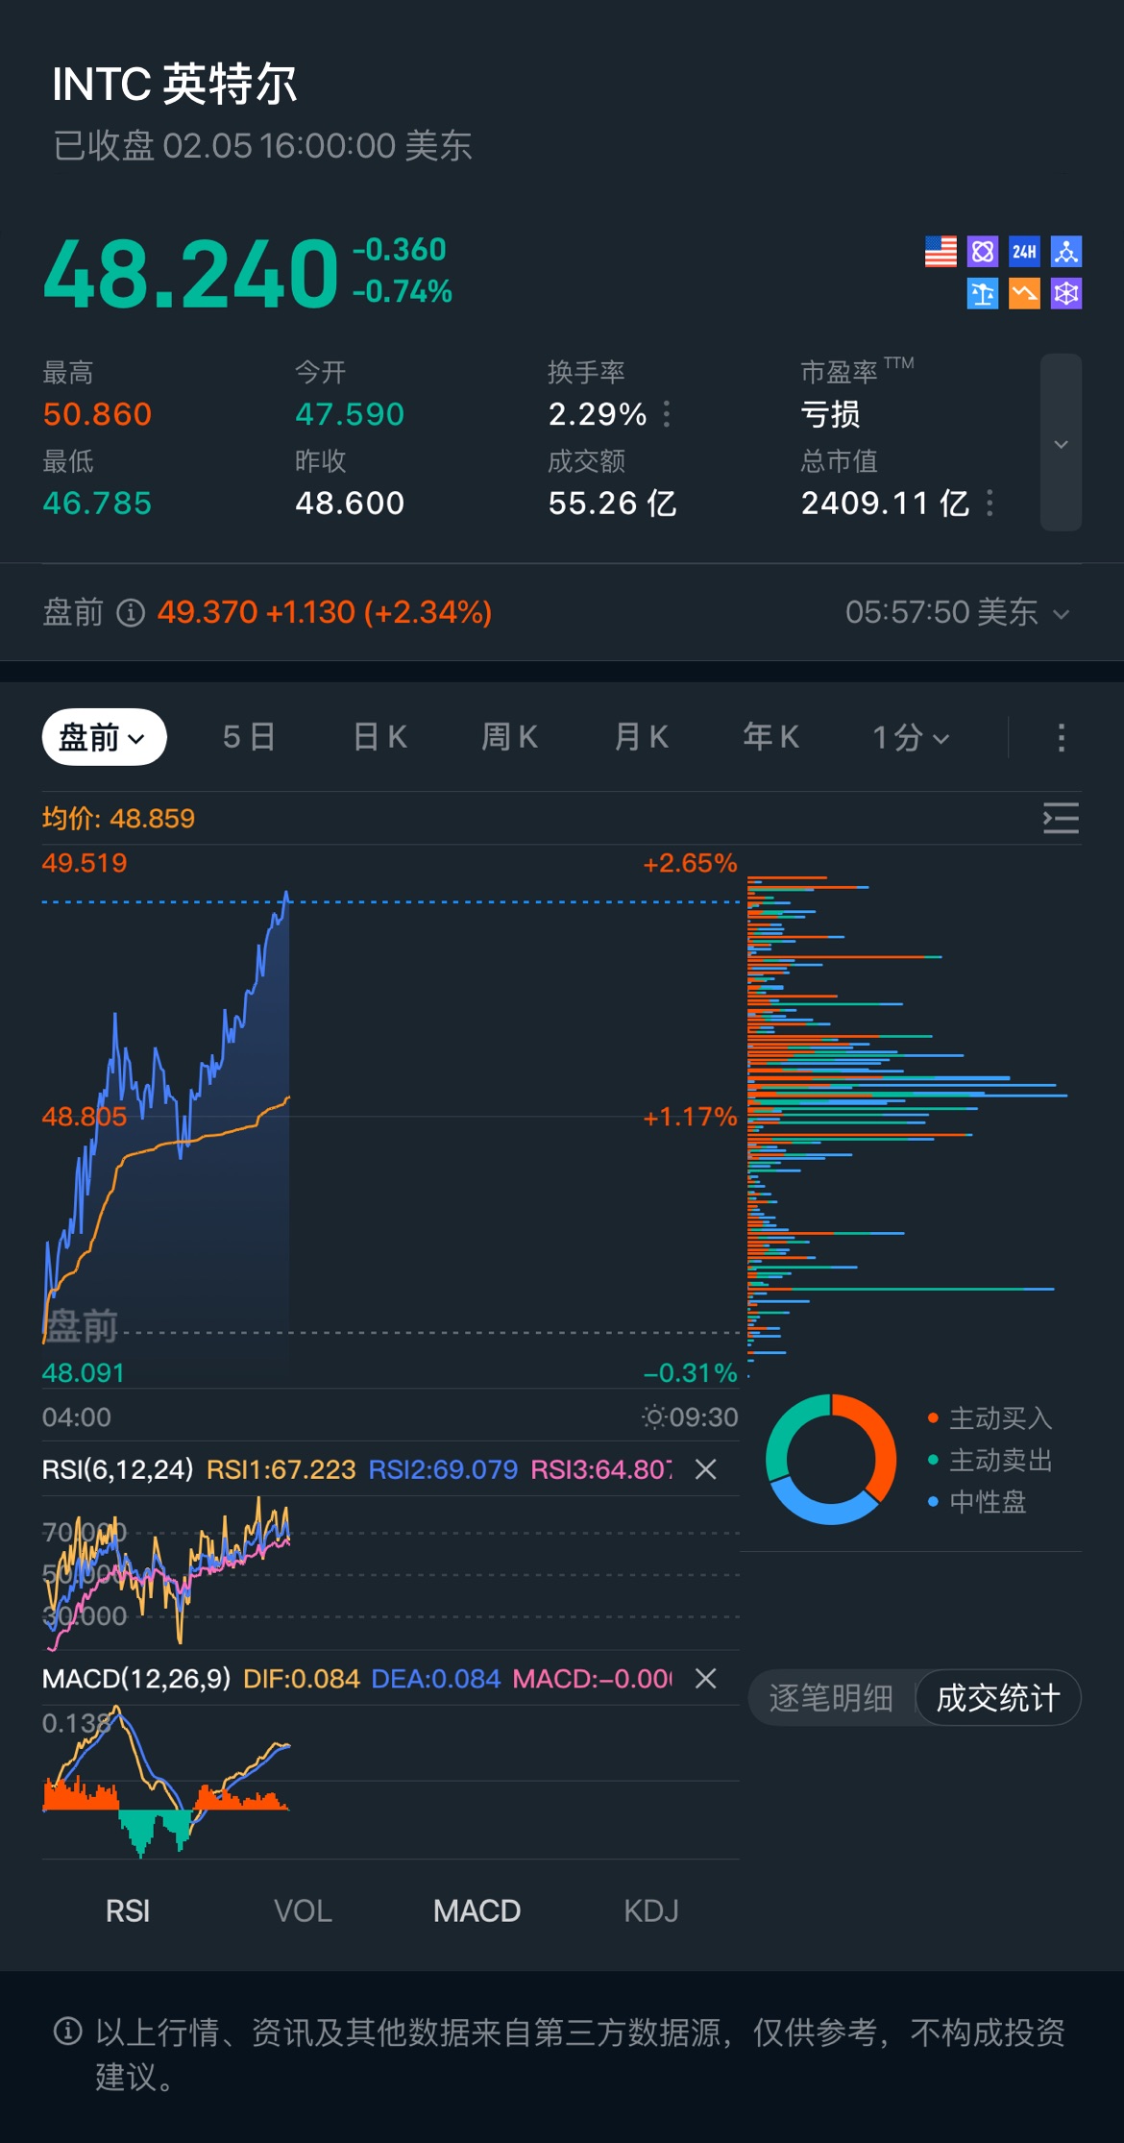Open the chart list settings icon

click(x=1061, y=819)
